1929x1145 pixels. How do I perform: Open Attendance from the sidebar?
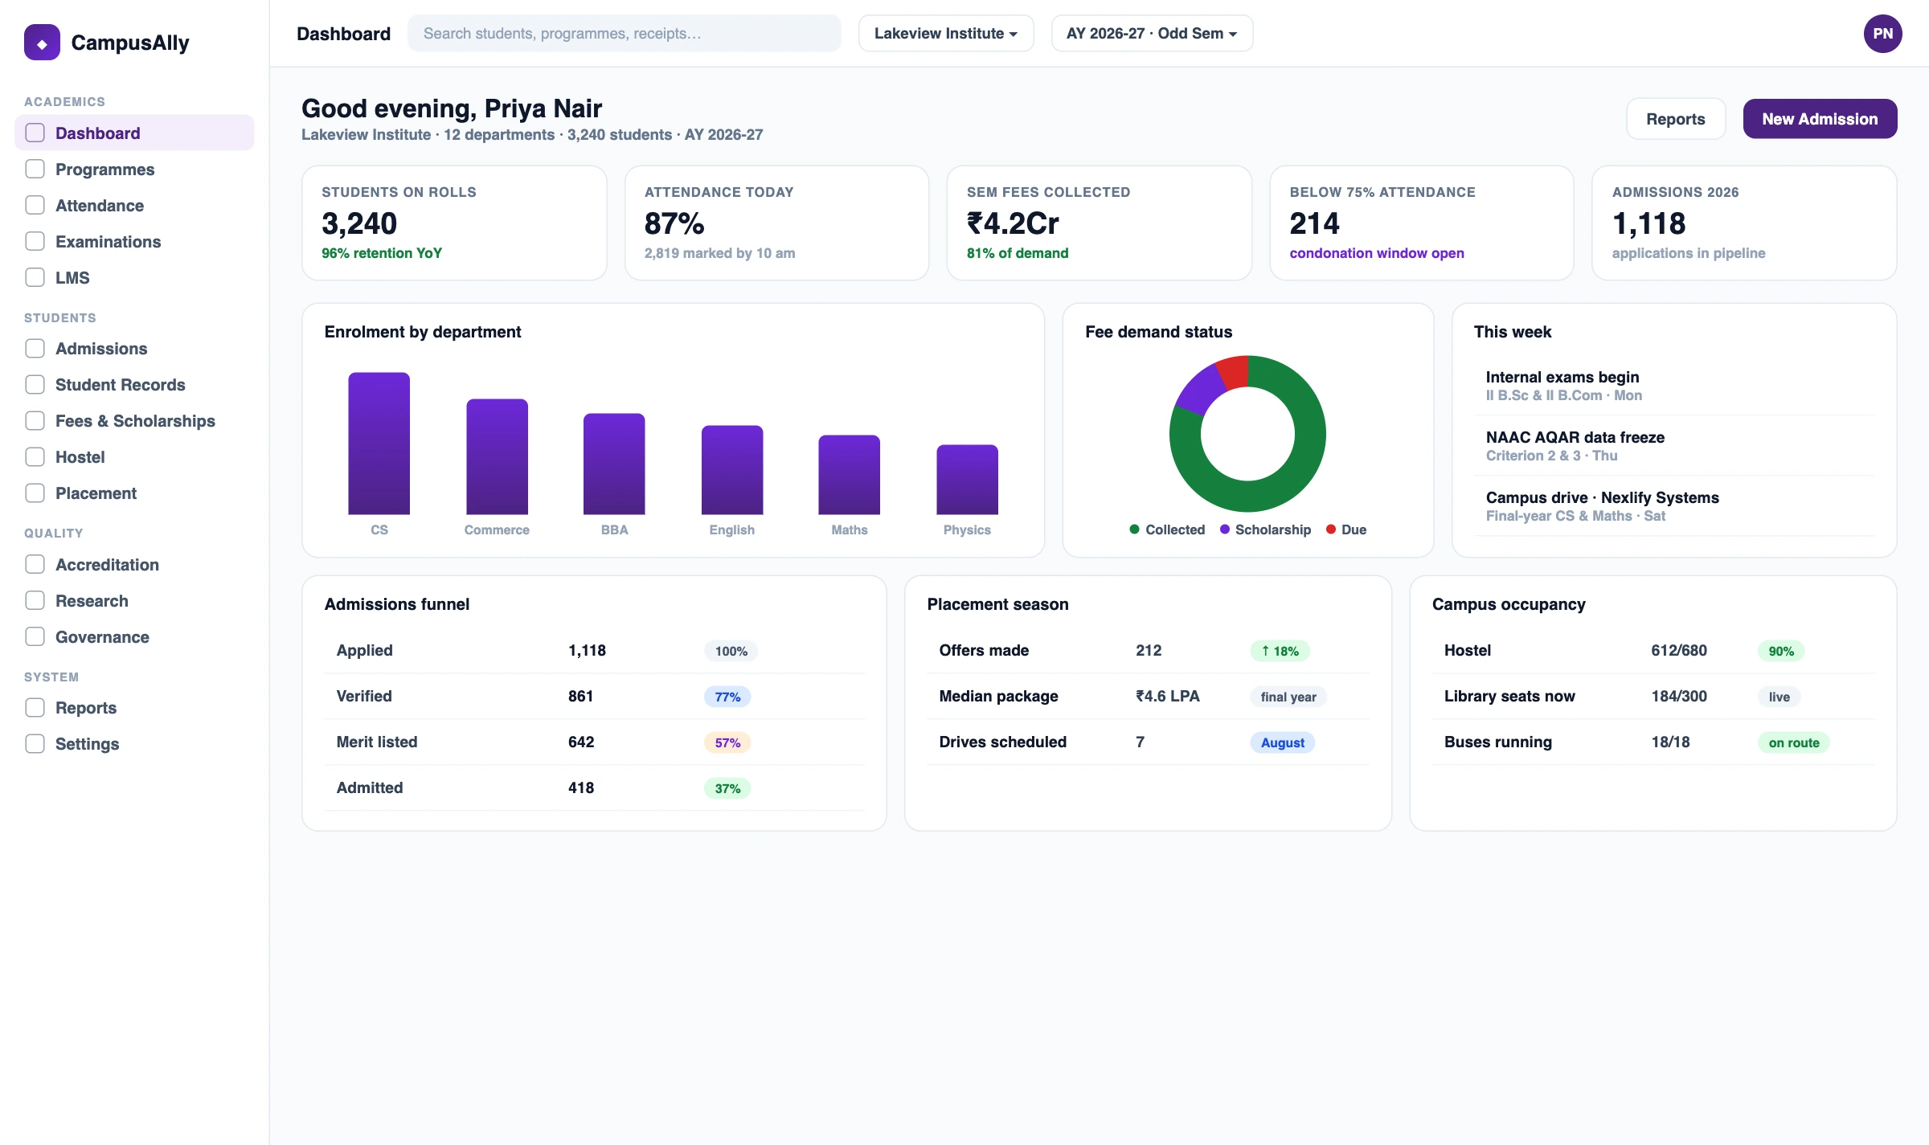[134, 205]
